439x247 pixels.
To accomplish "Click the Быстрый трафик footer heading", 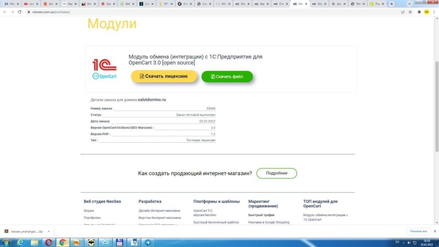I will pos(261,215).
